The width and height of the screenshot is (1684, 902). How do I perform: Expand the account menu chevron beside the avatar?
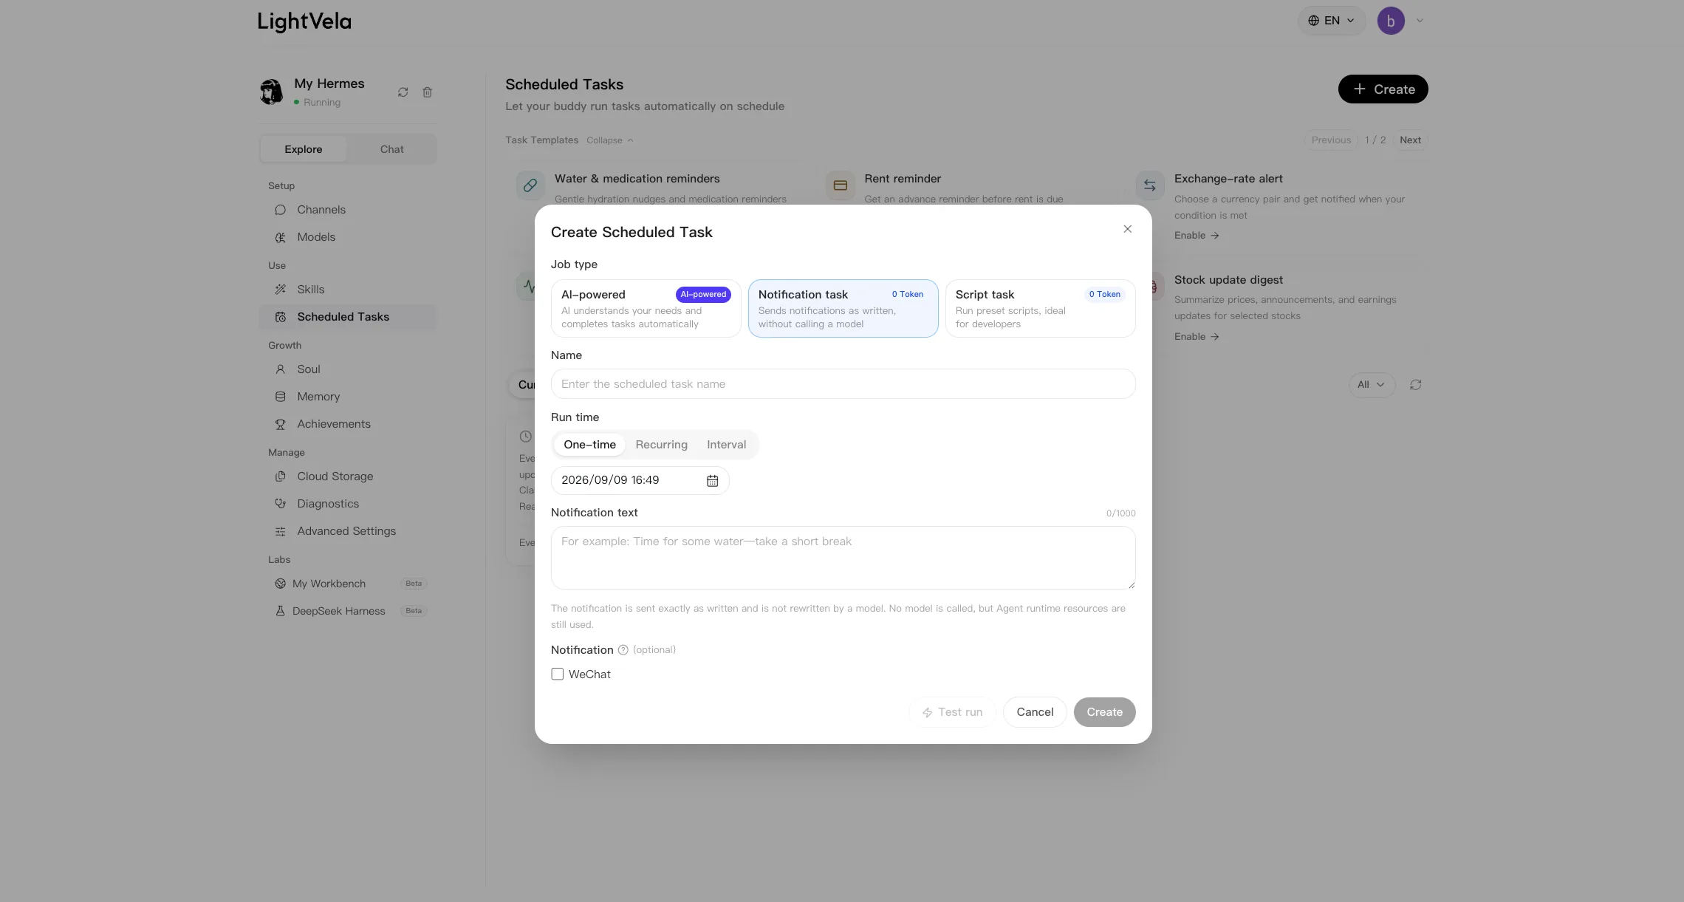(x=1419, y=21)
